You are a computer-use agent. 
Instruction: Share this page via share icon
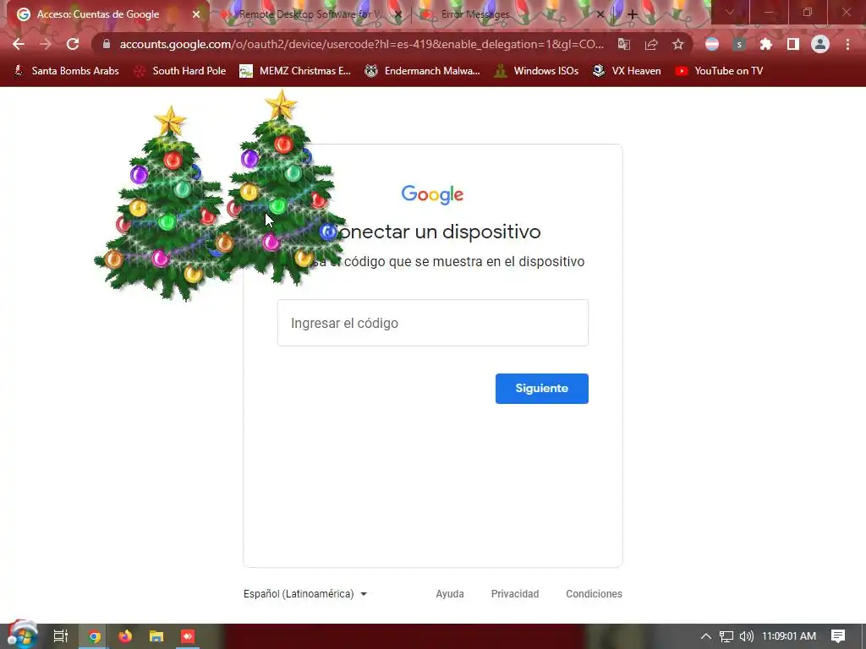[x=651, y=44]
